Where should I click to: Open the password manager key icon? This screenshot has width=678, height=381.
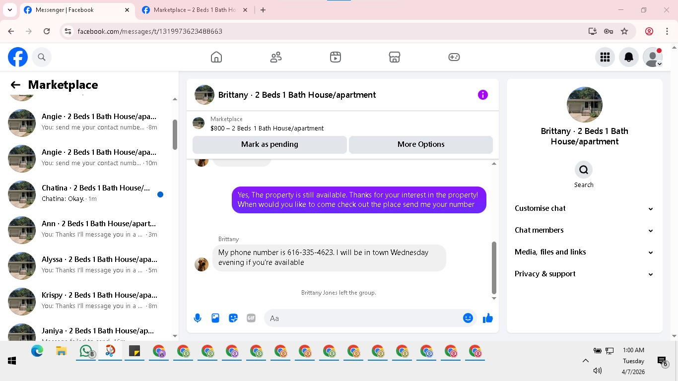pyautogui.click(x=609, y=31)
